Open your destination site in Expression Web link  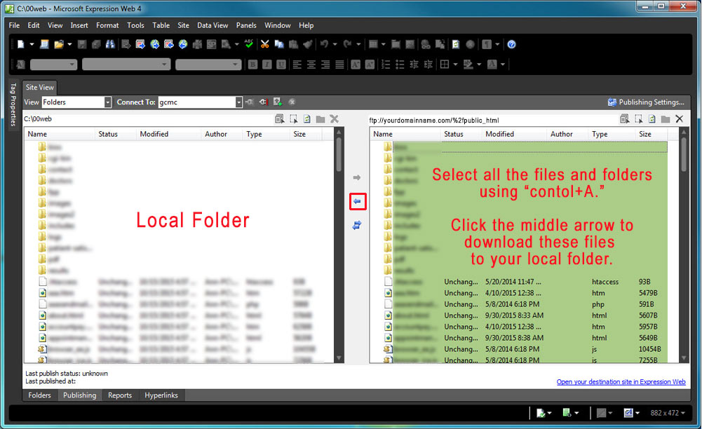click(621, 382)
